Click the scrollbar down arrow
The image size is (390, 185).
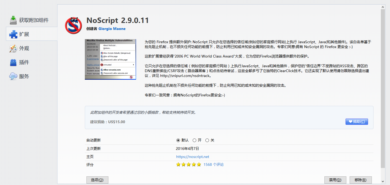point(383,181)
